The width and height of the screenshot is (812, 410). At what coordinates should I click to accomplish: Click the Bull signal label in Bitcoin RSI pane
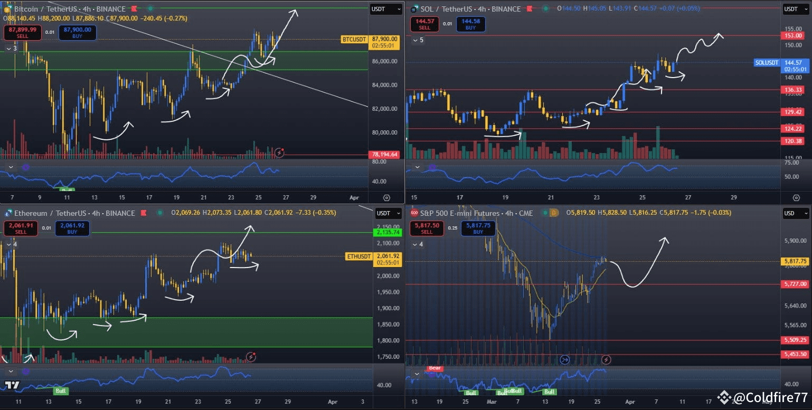[67, 189]
